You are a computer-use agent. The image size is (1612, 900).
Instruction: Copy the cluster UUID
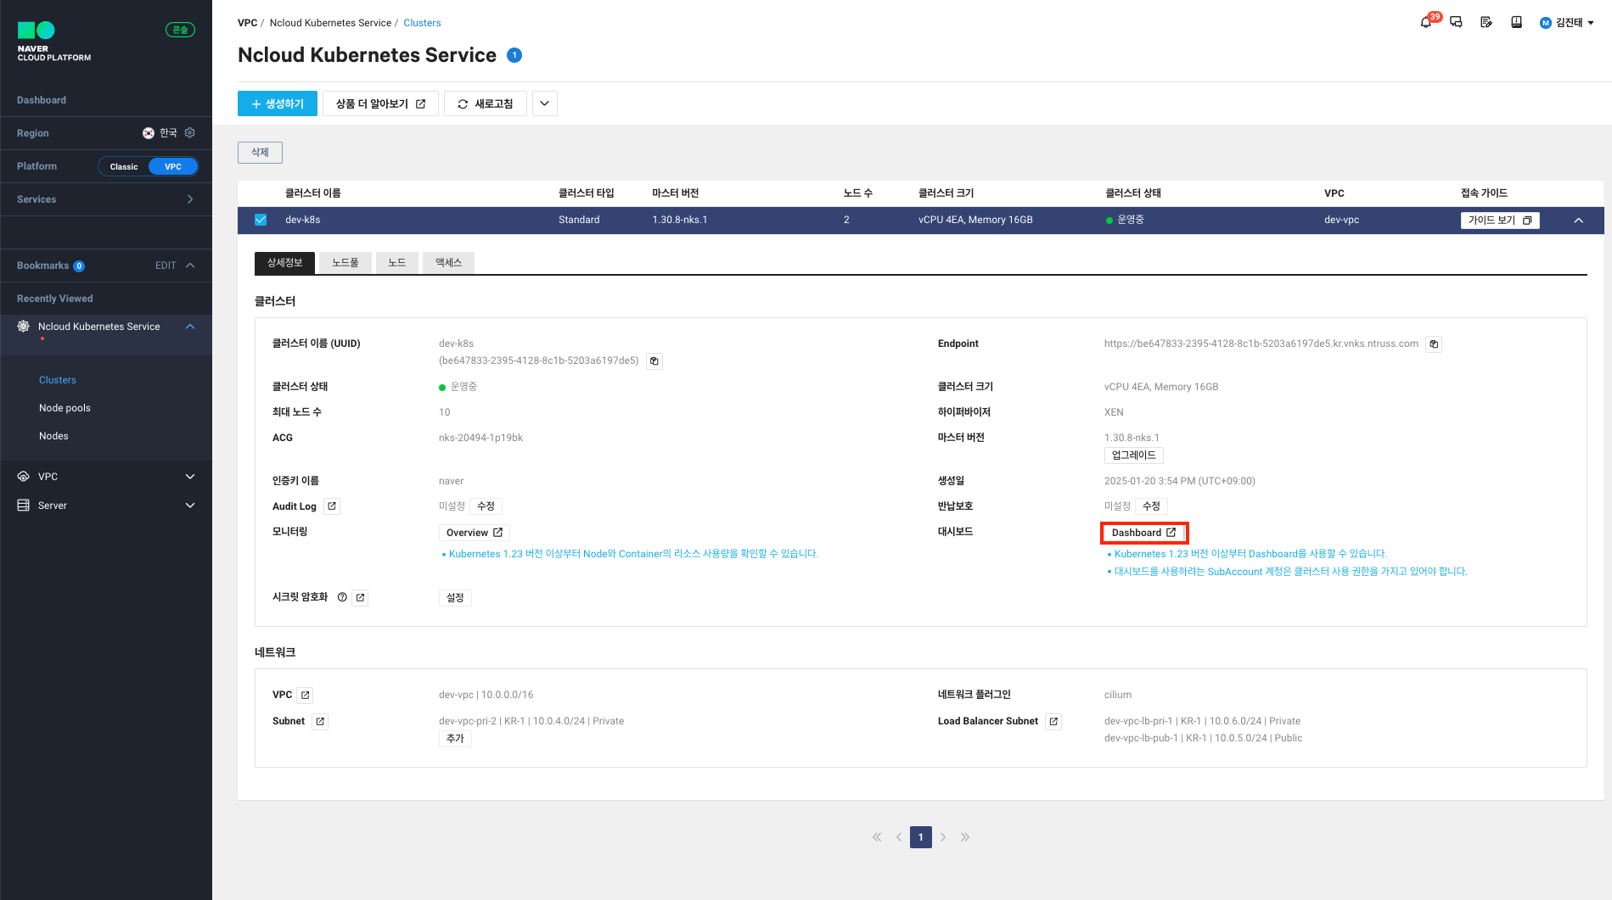coord(654,361)
